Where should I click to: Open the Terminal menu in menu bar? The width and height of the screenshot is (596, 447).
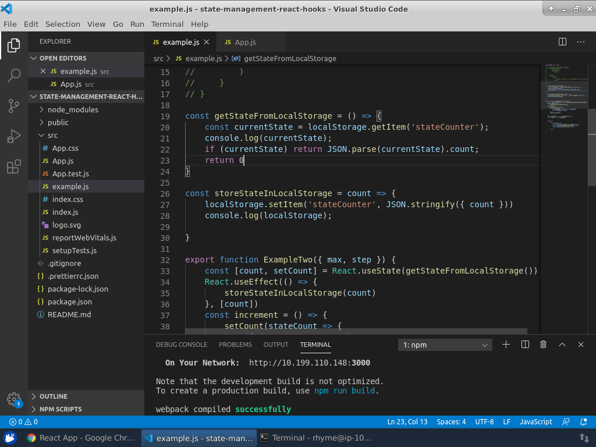(167, 24)
